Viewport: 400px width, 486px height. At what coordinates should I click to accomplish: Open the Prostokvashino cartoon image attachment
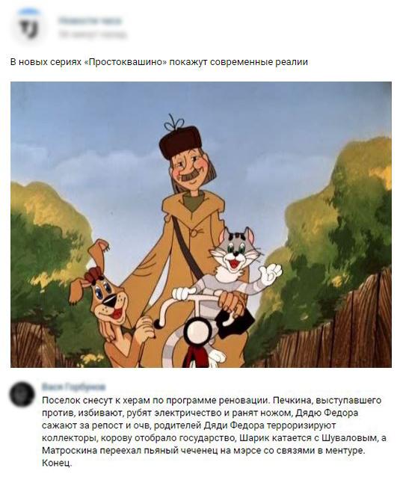point(201,224)
